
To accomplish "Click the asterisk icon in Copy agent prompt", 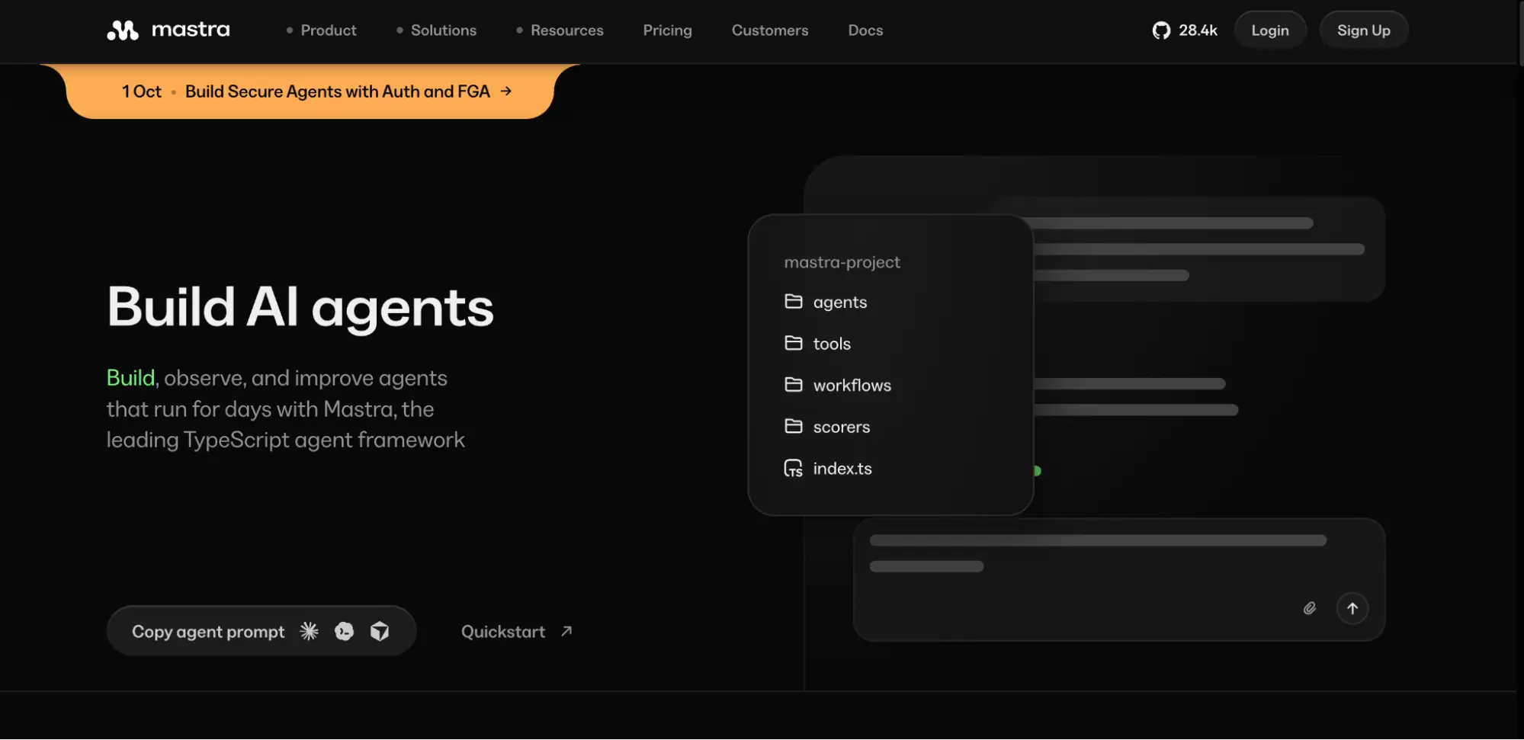I will (309, 631).
